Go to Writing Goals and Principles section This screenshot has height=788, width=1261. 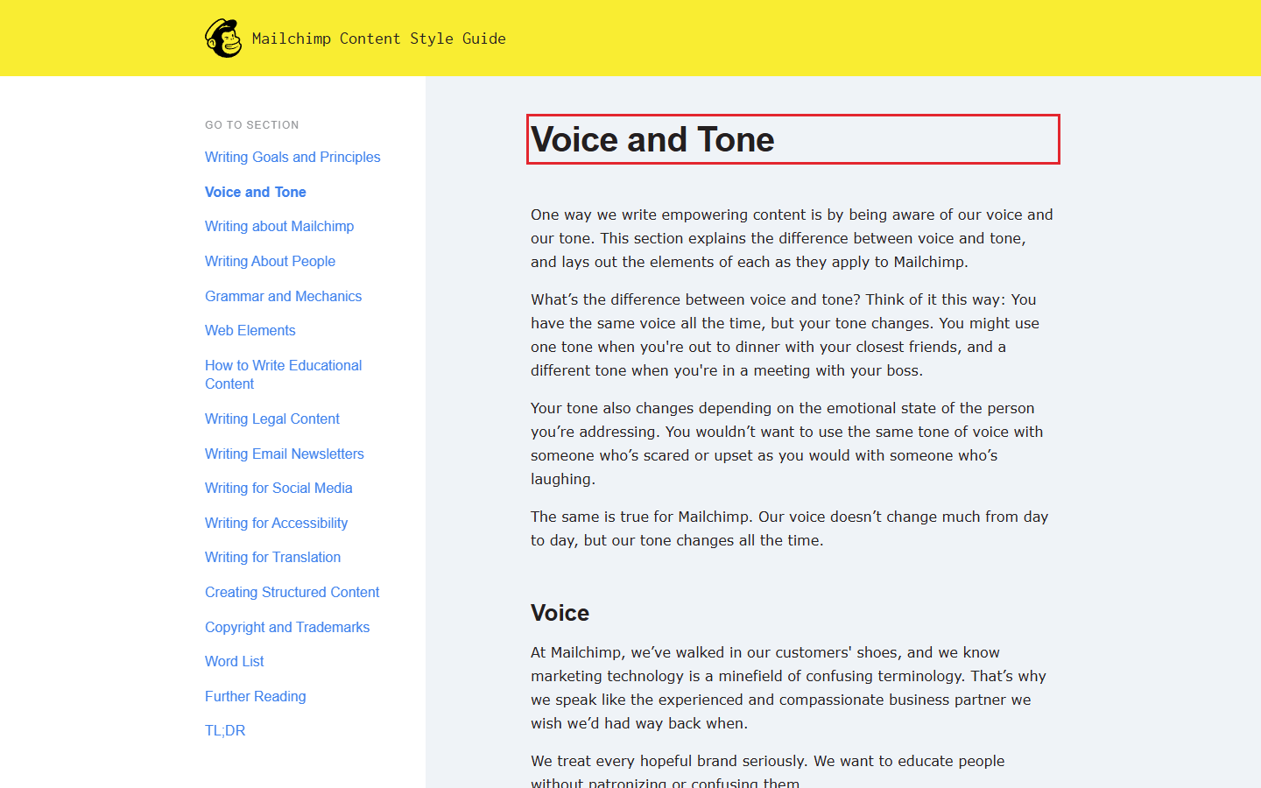(x=292, y=157)
